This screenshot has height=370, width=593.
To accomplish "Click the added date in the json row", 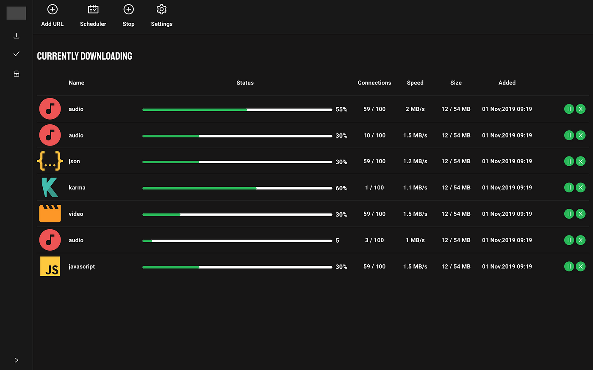I will point(507,162).
